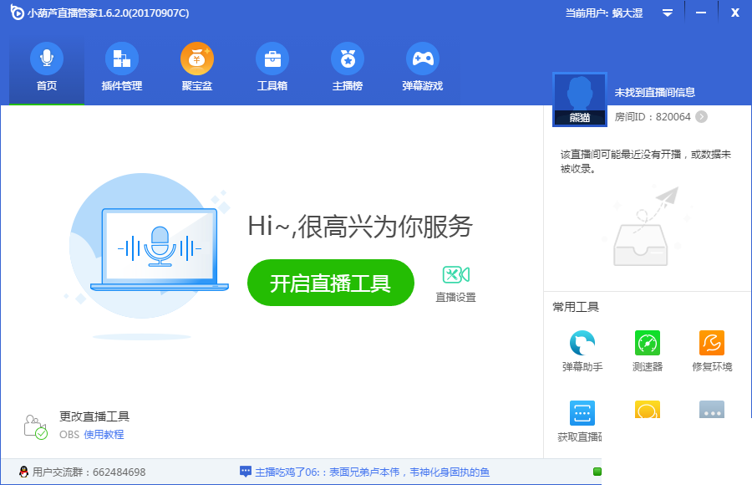This screenshot has height=485, width=752.
Task: Click the danmaku message icon in status bar
Action: 246,472
